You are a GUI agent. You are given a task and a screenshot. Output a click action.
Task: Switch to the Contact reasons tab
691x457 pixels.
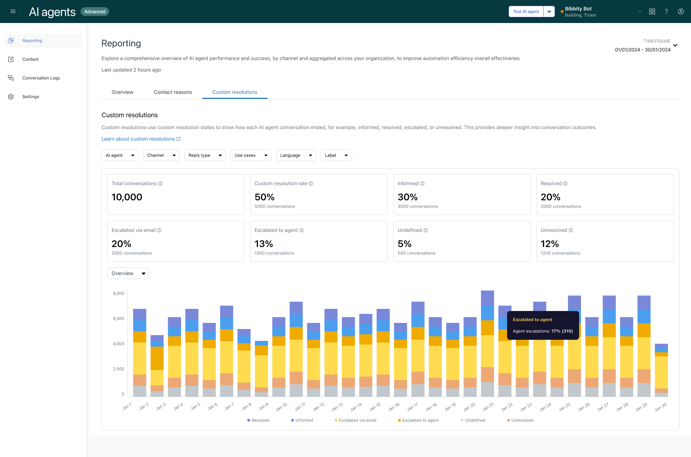173,92
